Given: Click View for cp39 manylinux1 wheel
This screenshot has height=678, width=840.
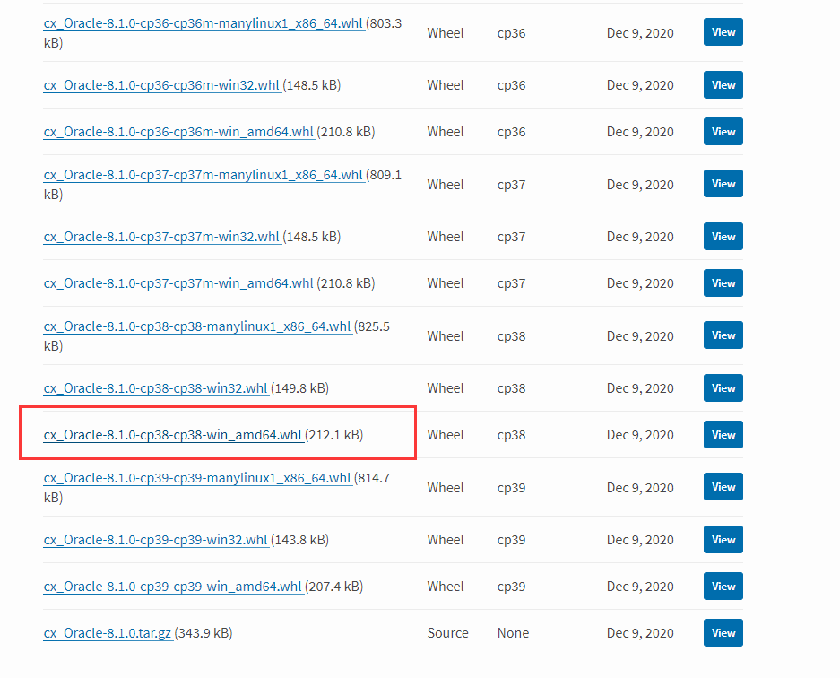Looking at the screenshot, I should (723, 487).
